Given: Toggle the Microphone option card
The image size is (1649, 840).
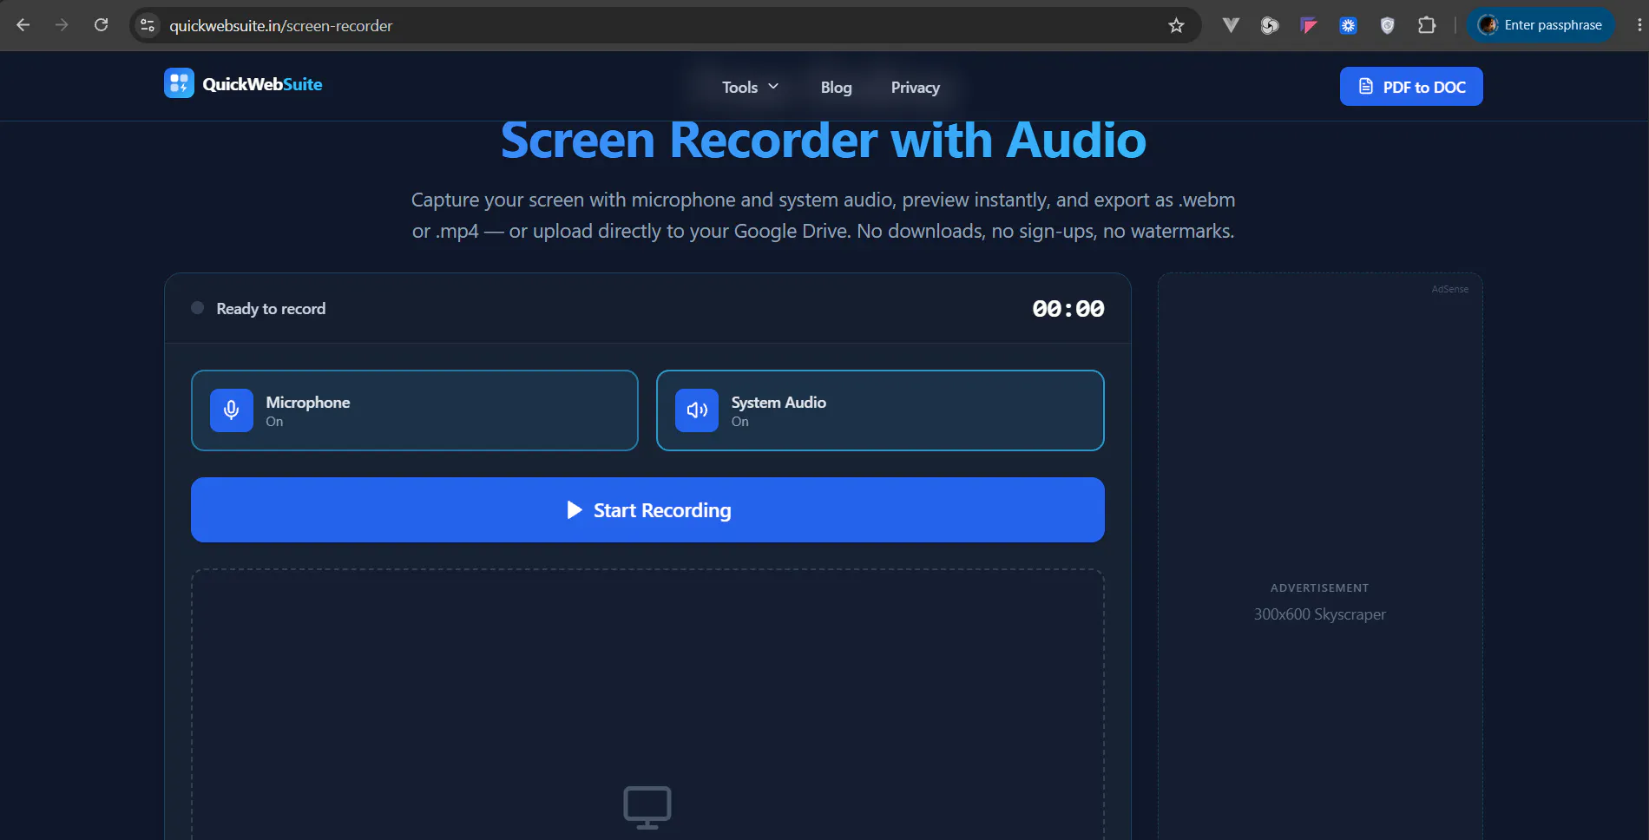Looking at the screenshot, I should tap(415, 410).
